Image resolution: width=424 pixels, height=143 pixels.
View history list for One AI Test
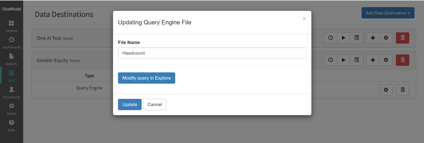click(x=356, y=38)
